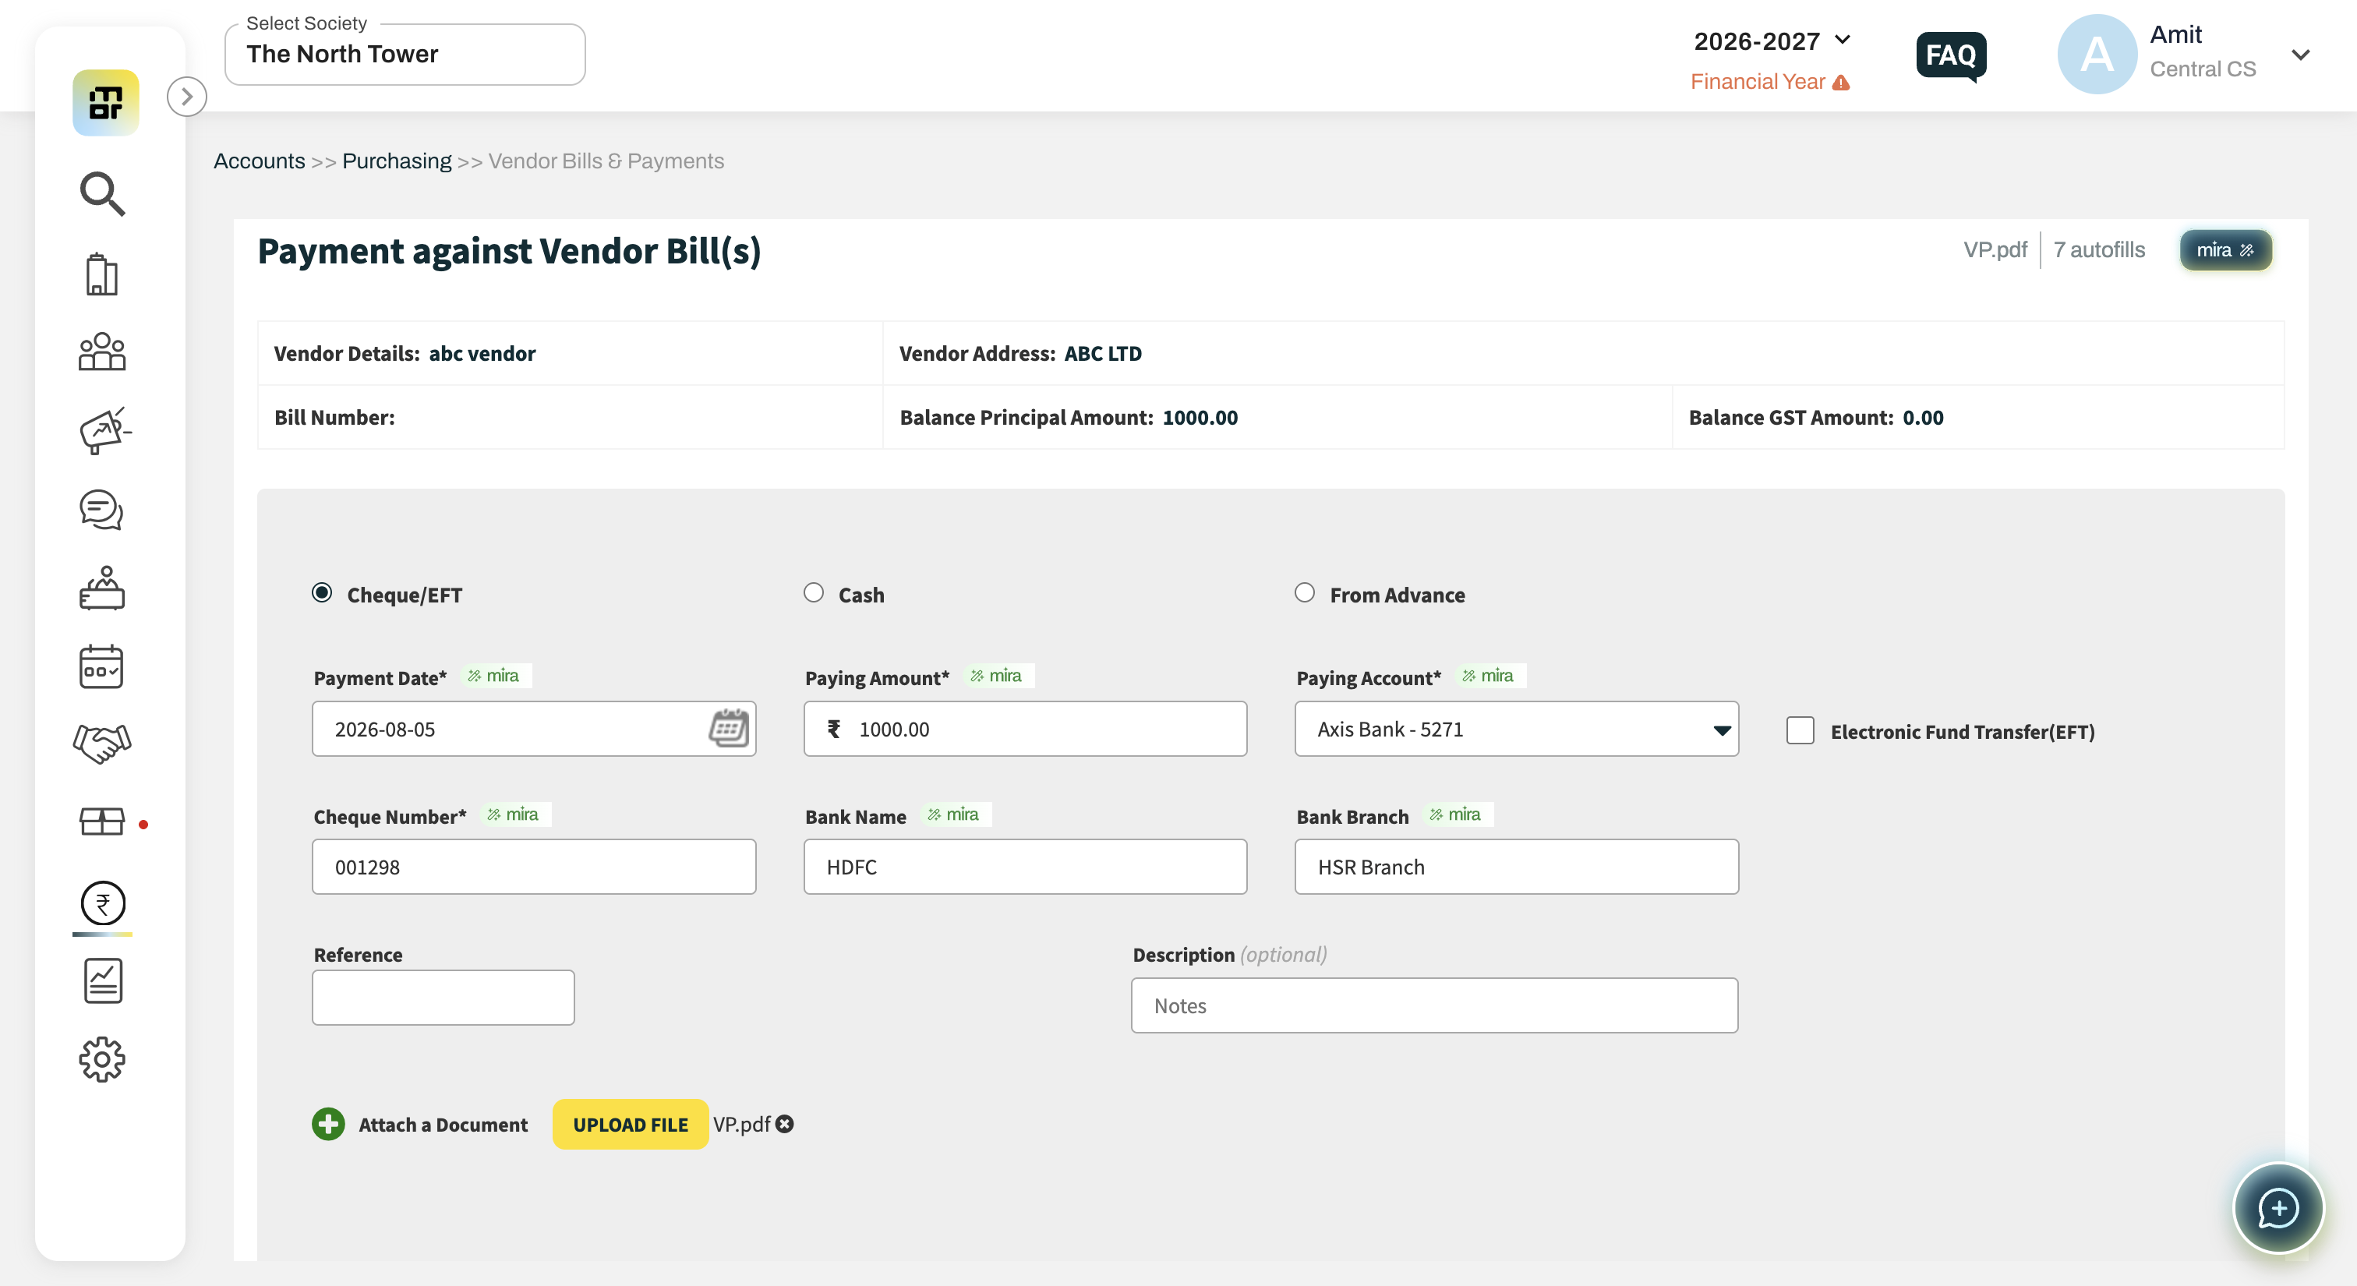This screenshot has height=1286, width=2357.
Task: Click the 'Attach a Document' label
Action: point(443,1124)
